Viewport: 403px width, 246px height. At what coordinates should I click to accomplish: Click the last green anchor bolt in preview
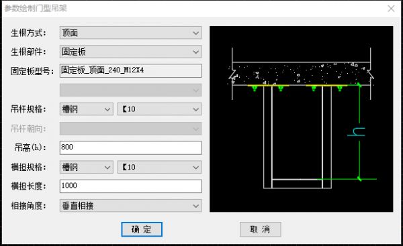click(x=340, y=88)
